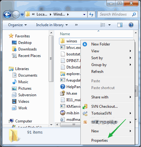Open the Share with submenu

pos(107,97)
